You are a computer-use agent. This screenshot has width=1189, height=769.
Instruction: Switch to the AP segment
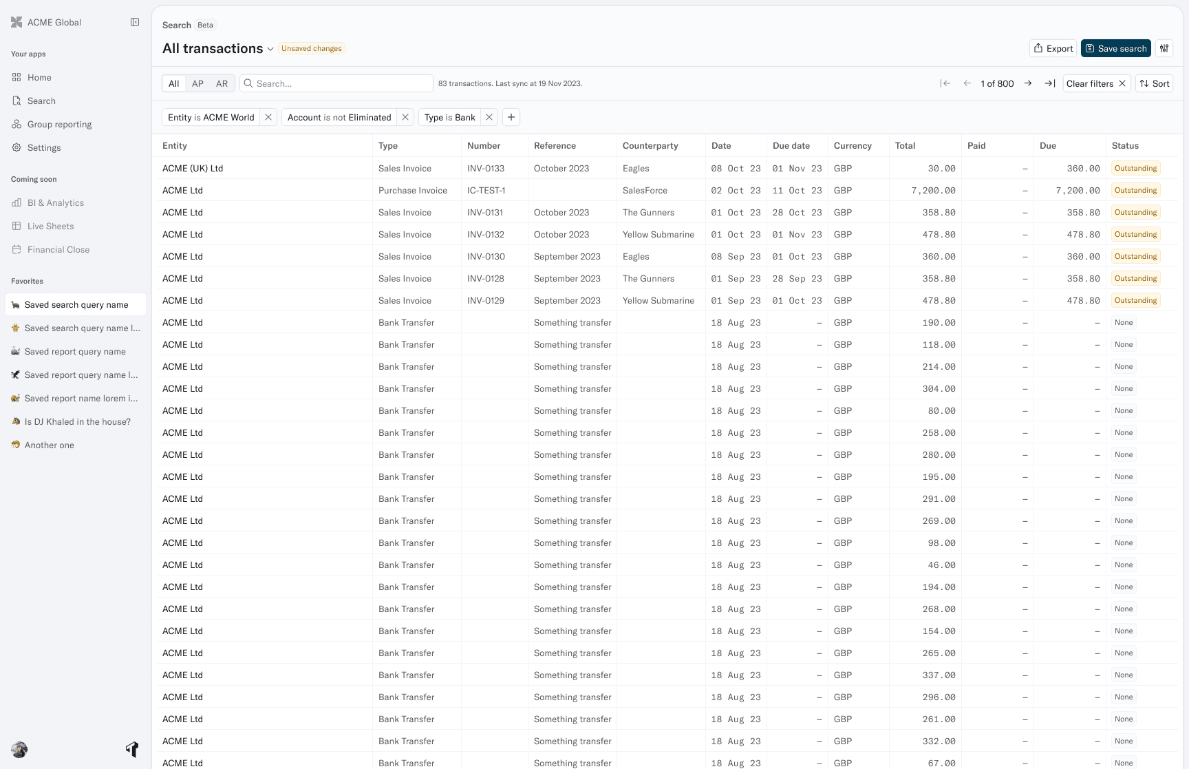(197, 83)
